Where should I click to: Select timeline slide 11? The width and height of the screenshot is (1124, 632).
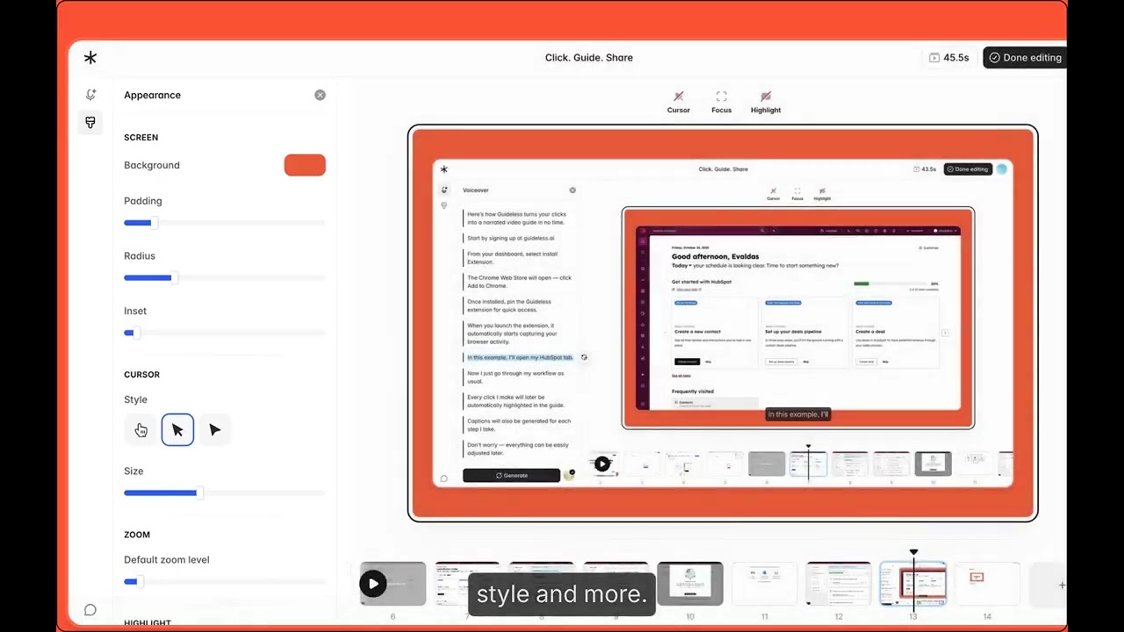pos(765,584)
